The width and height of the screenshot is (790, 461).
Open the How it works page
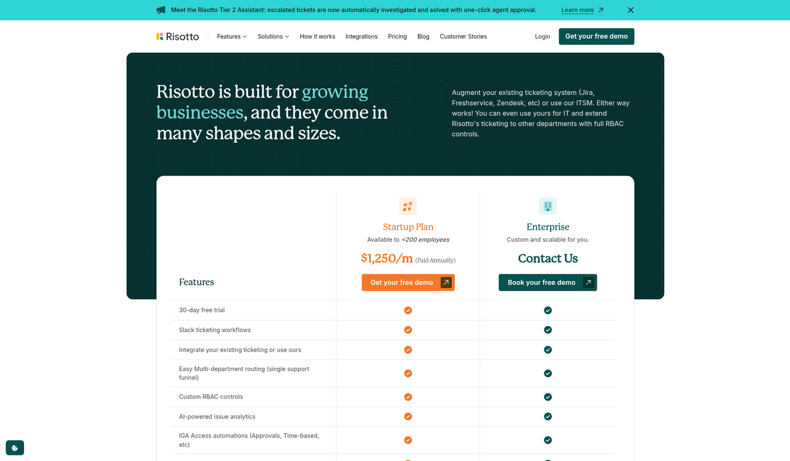[317, 36]
